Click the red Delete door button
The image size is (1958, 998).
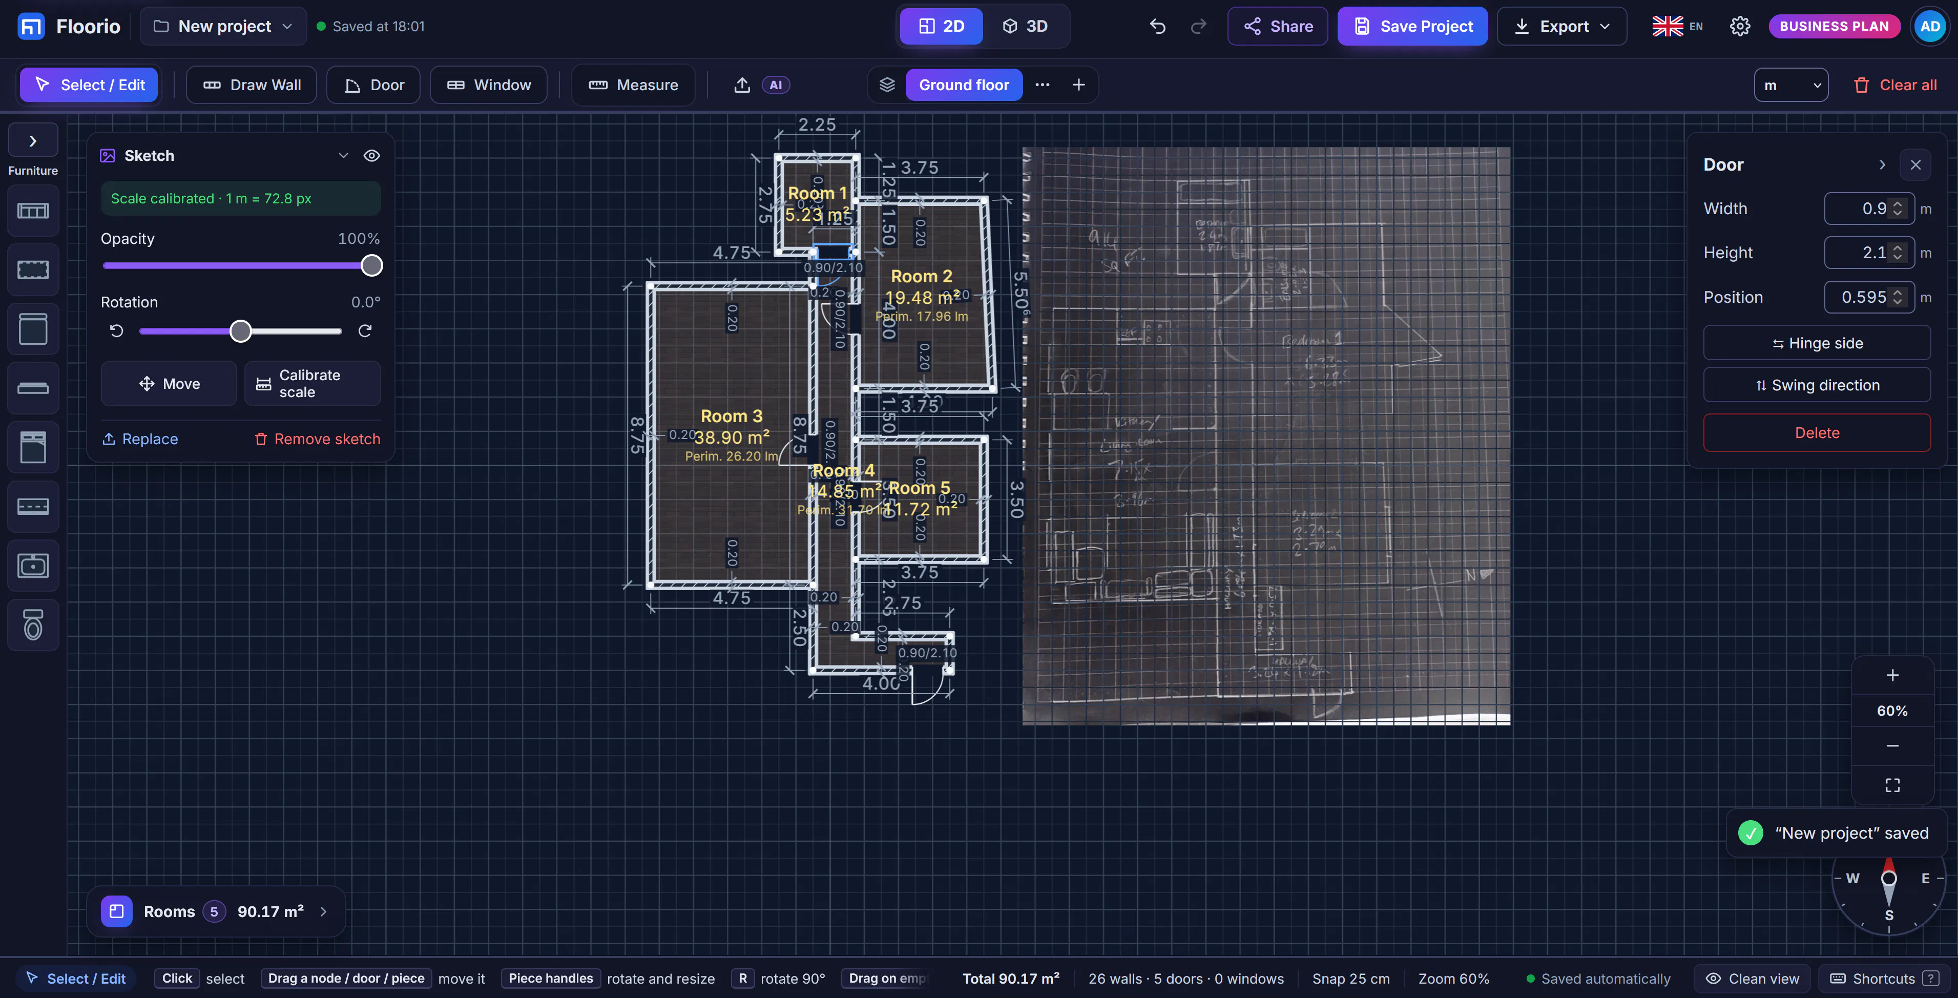1817,432
